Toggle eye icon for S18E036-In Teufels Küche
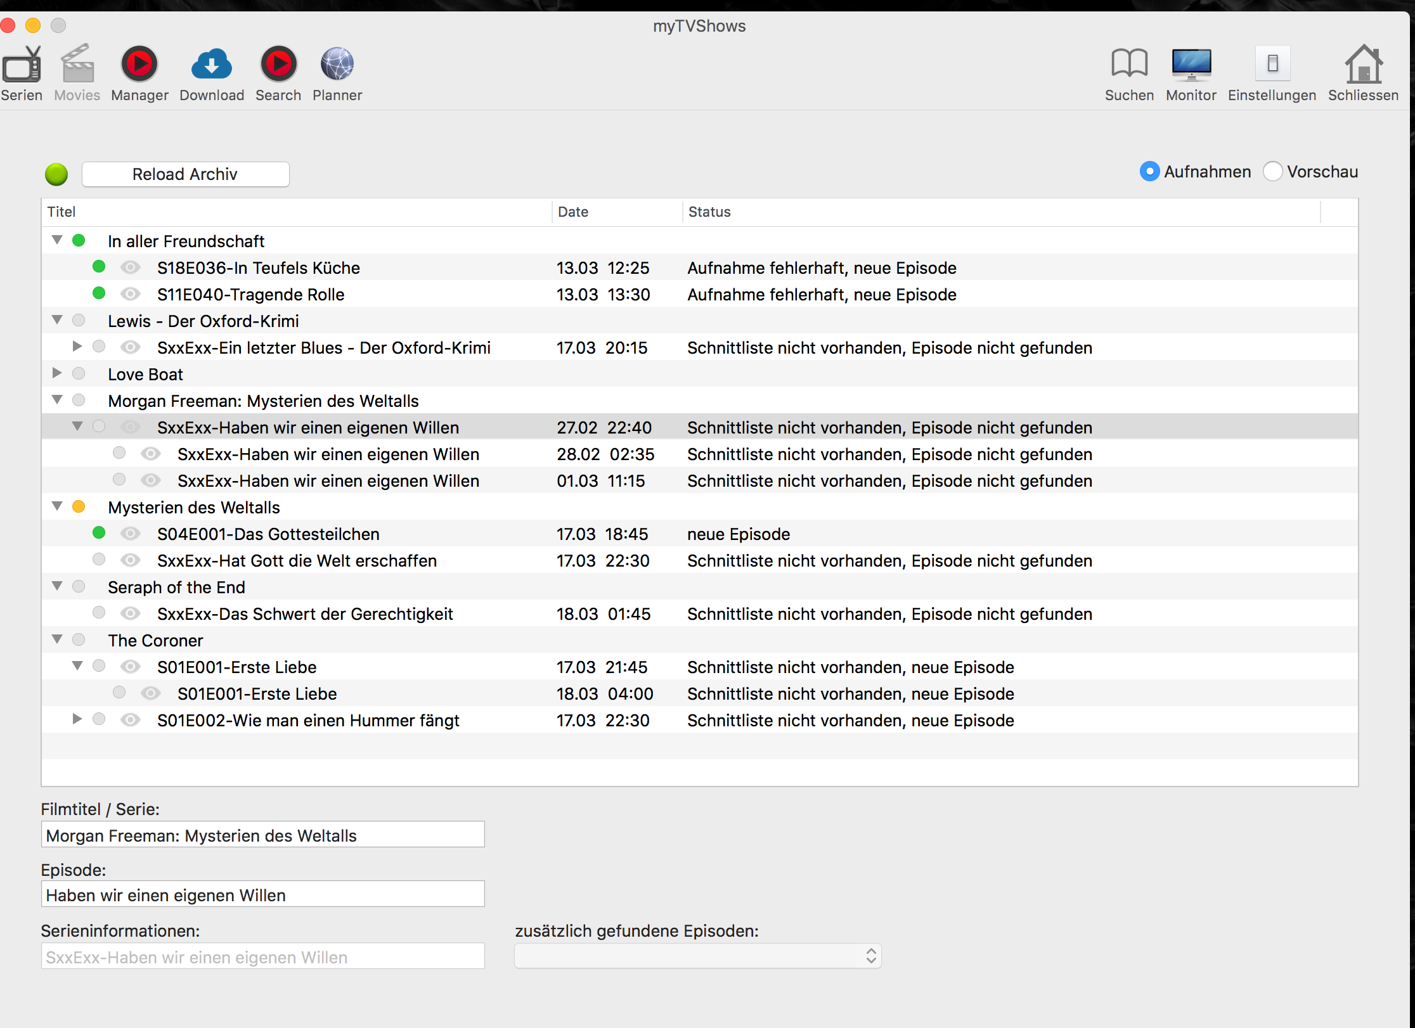The image size is (1415, 1028). click(131, 267)
